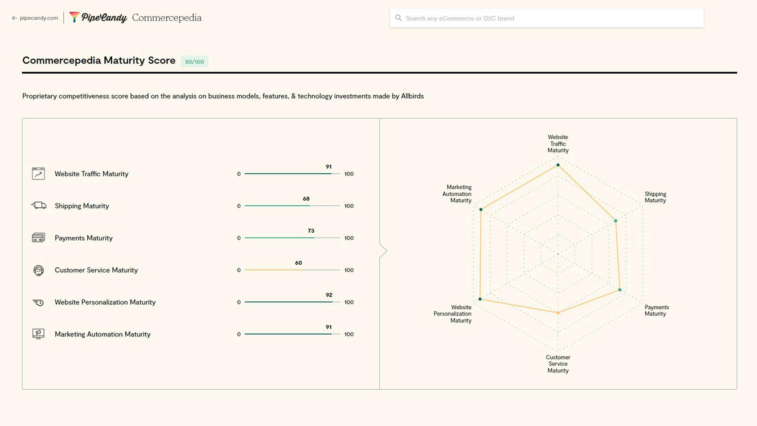Focus the eCommerce brand search field

(x=546, y=18)
